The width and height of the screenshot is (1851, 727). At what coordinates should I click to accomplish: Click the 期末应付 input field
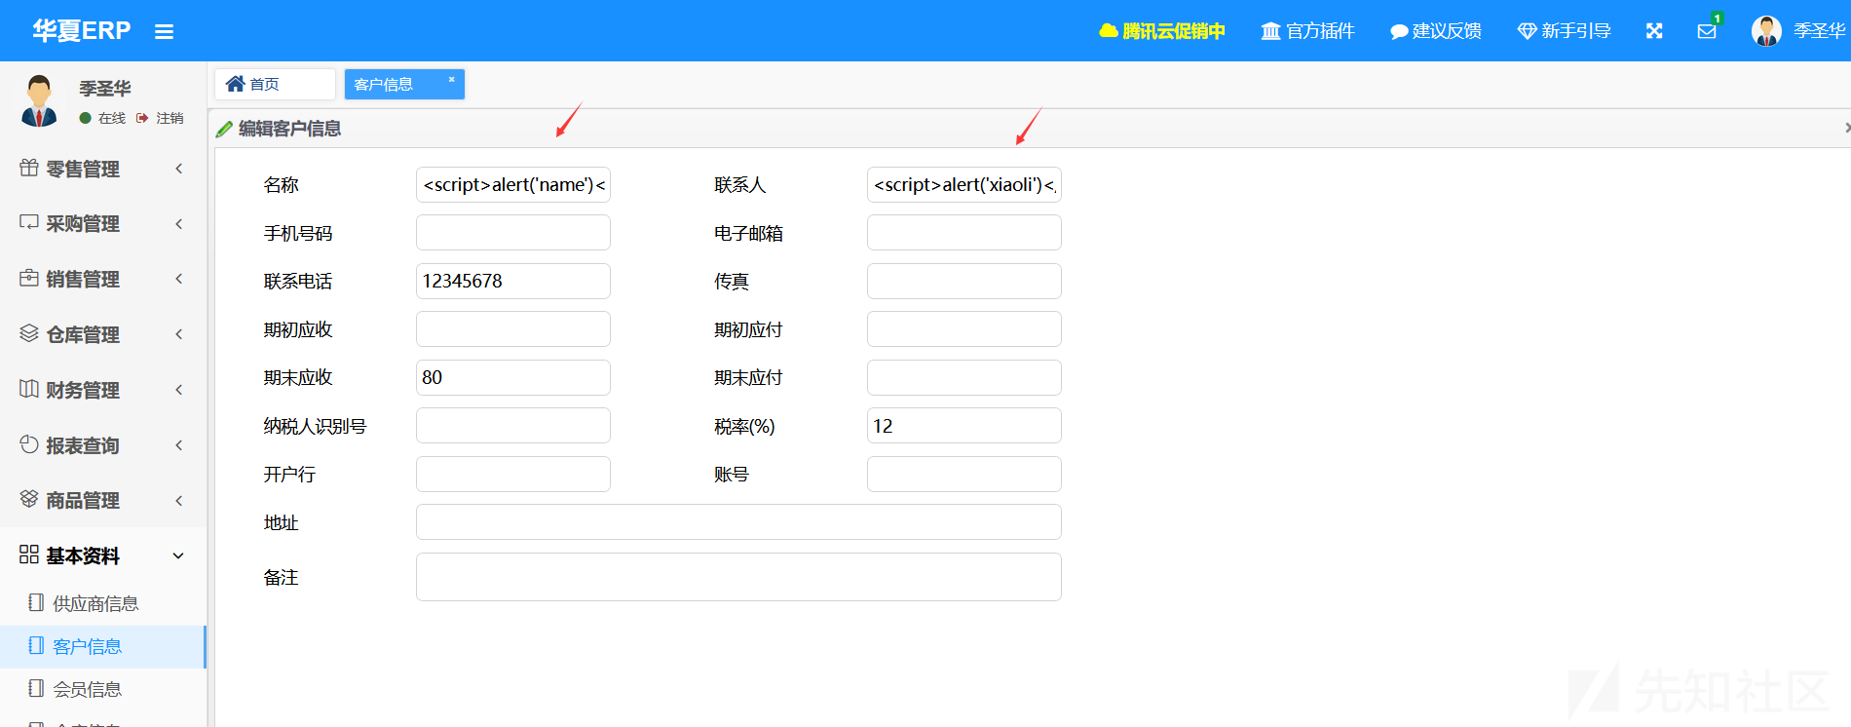tap(964, 378)
